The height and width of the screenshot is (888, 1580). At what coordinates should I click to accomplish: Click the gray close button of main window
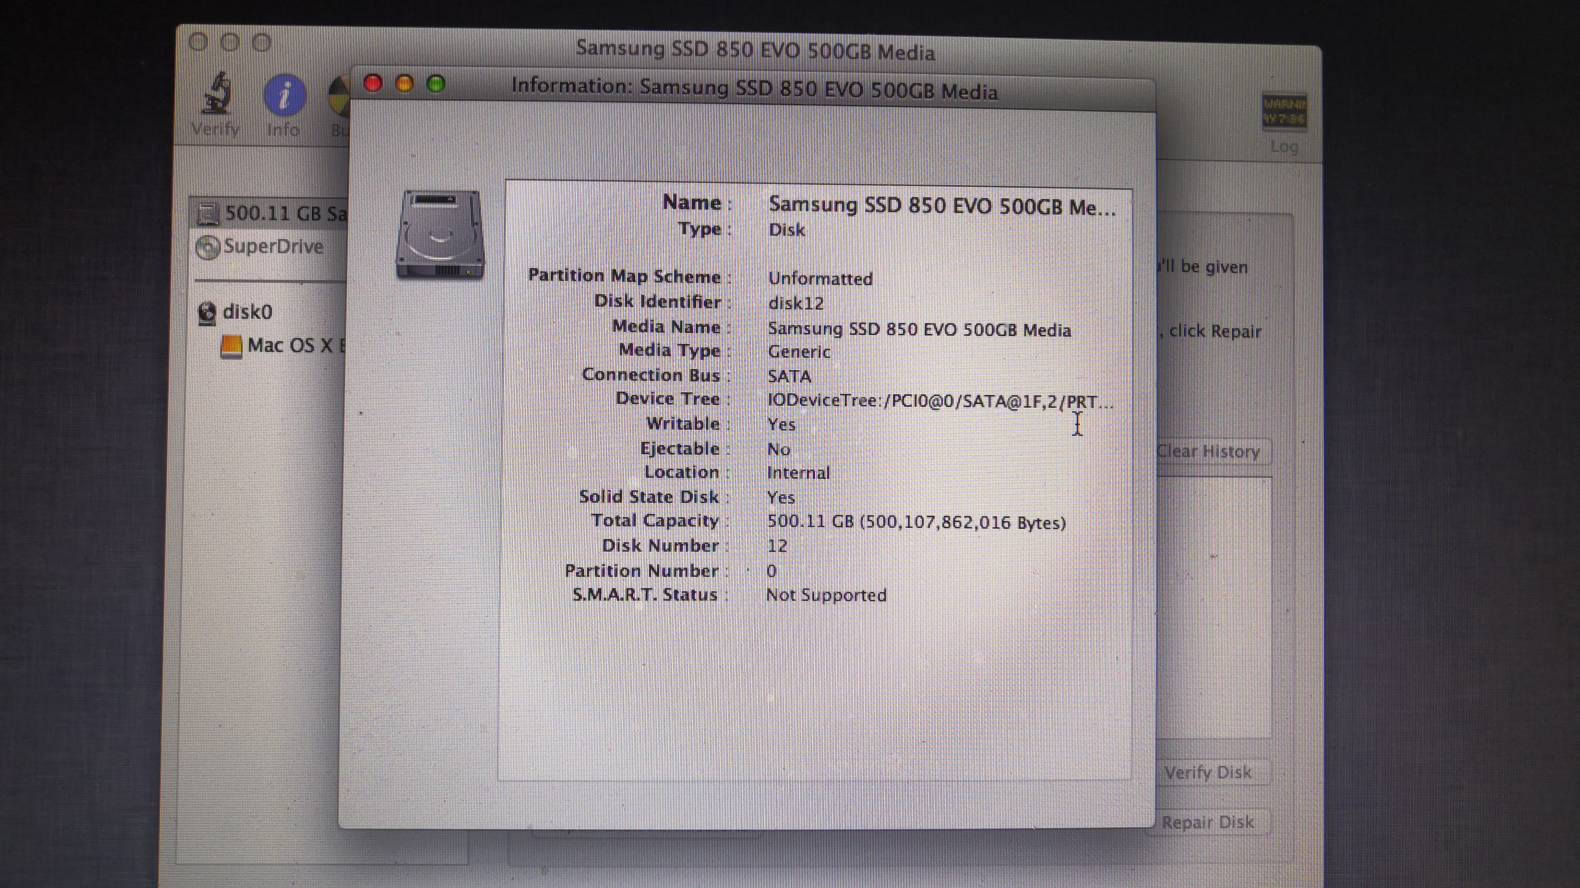tap(198, 42)
